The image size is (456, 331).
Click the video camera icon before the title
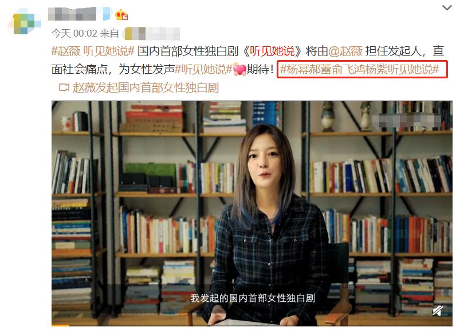[64, 87]
